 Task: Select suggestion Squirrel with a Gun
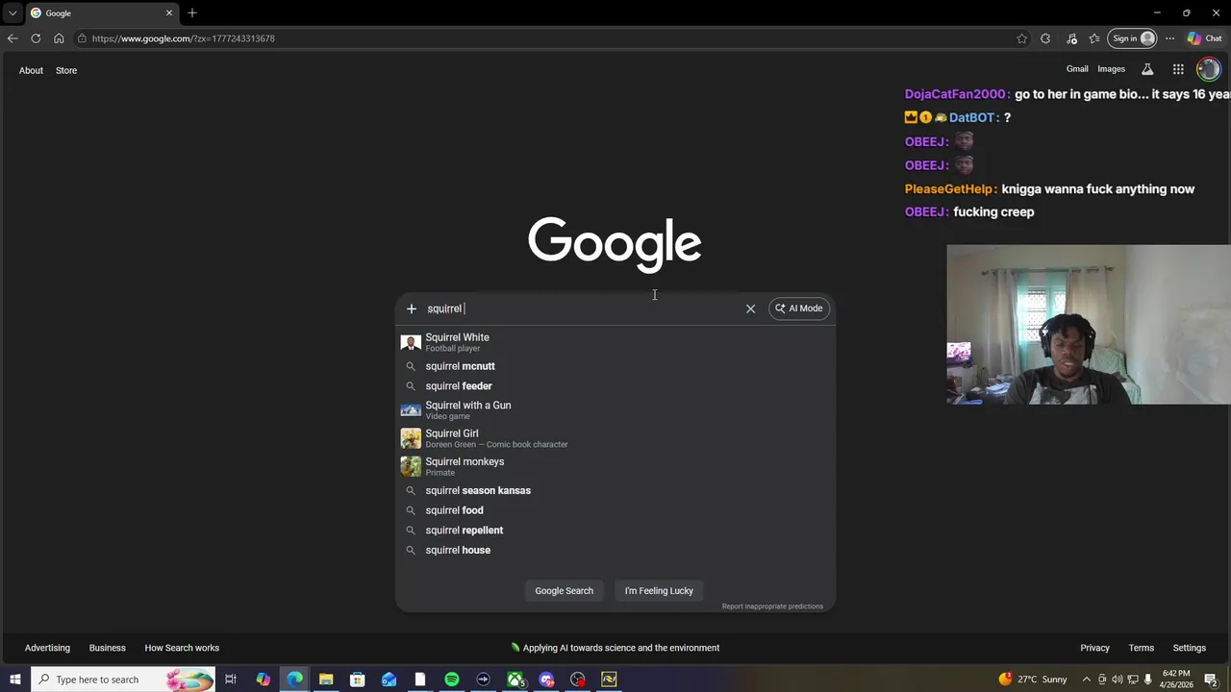[615, 410]
